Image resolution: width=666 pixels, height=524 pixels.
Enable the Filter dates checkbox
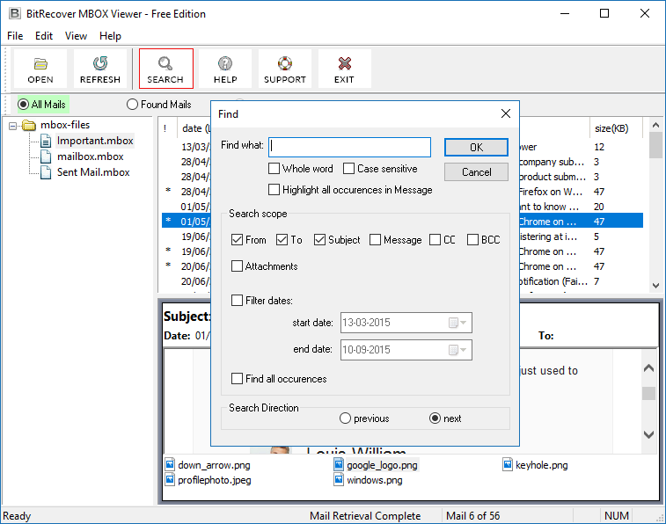(237, 301)
